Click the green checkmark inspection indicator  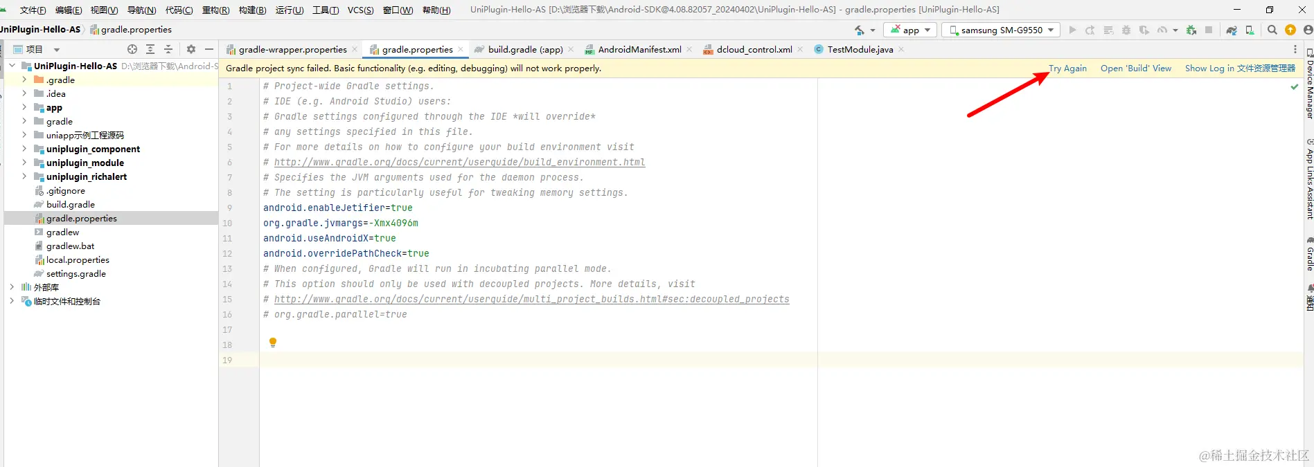pos(1295,86)
